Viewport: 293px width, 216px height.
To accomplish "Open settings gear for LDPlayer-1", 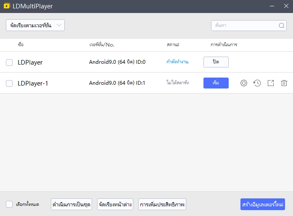I will (x=244, y=83).
